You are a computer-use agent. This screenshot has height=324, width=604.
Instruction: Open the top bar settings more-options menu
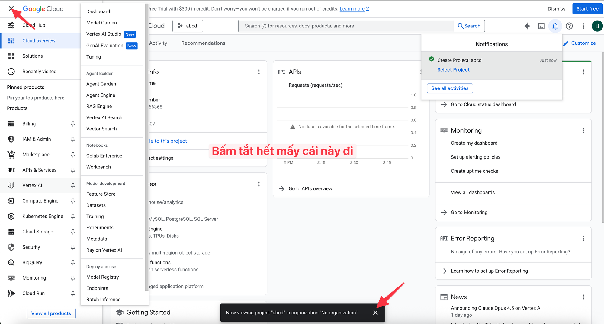[583, 26]
